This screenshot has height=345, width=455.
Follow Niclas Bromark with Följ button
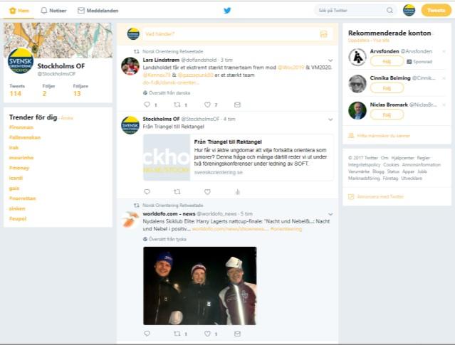pos(387,115)
